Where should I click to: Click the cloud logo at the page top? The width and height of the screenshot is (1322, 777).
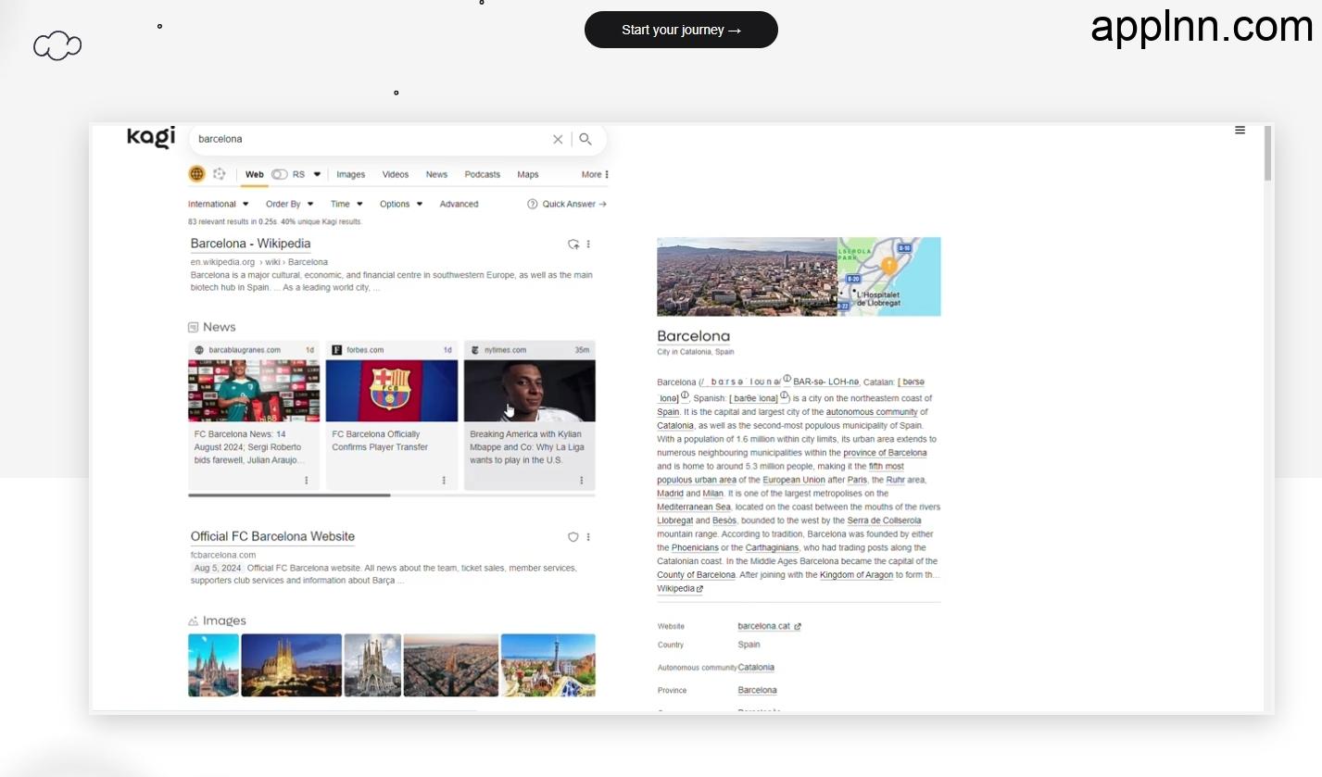[x=57, y=45]
